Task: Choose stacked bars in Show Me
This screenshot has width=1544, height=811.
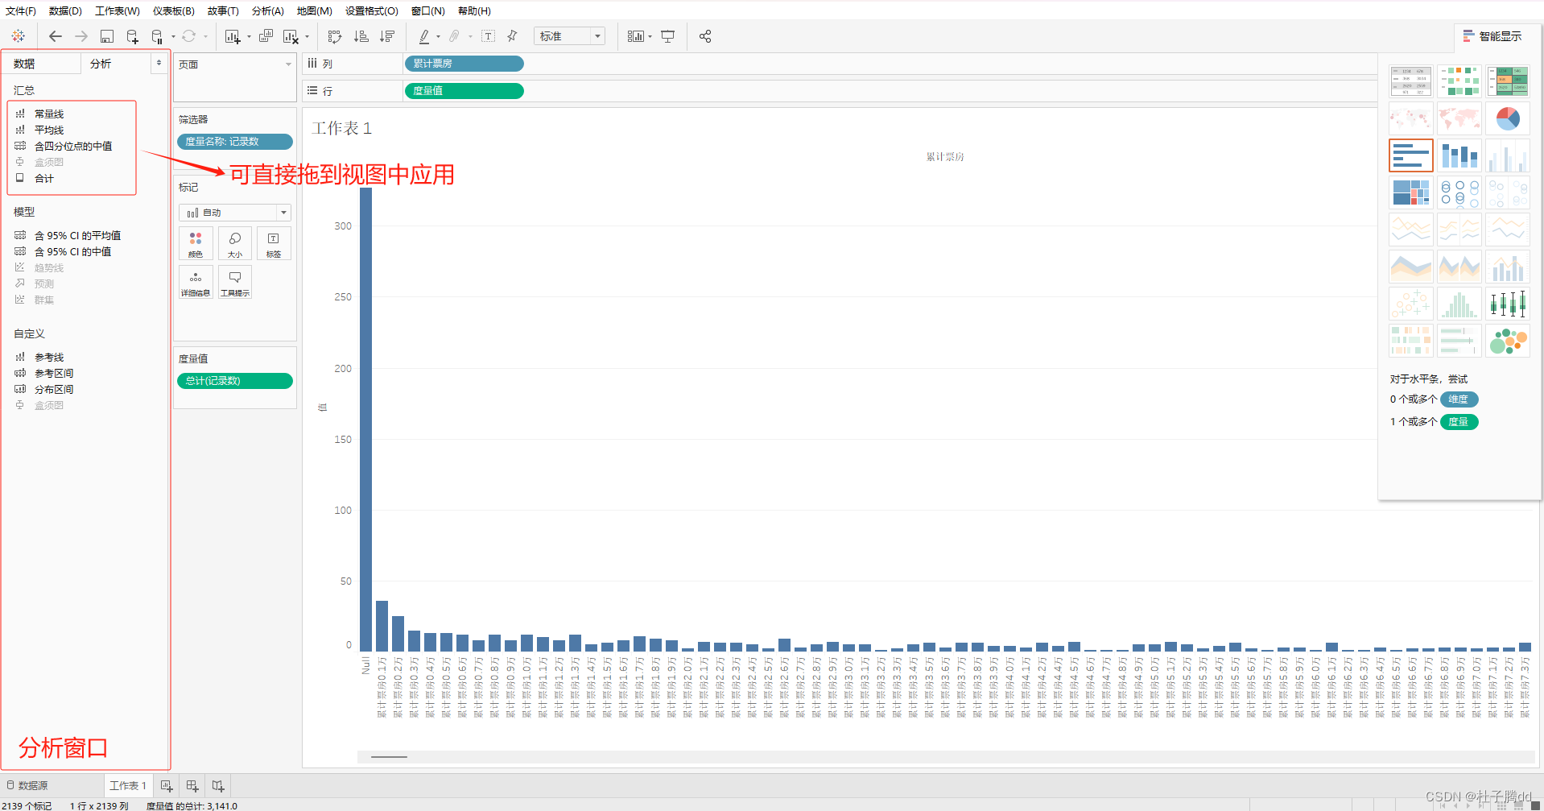Action: (x=1459, y=155)
